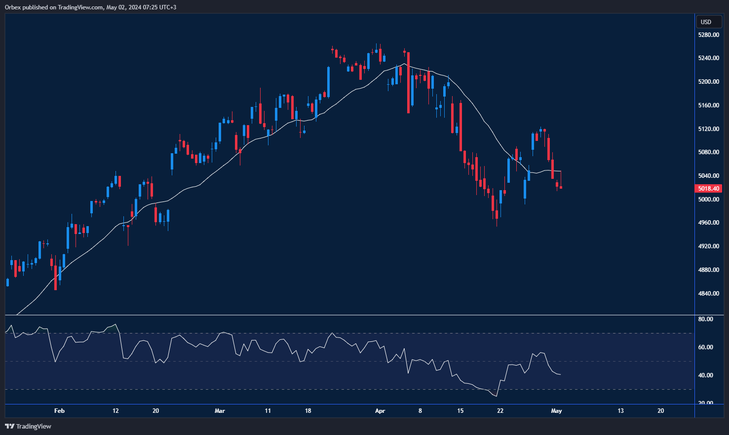Click the TradingView logo icon

click(x=9, y=426)
